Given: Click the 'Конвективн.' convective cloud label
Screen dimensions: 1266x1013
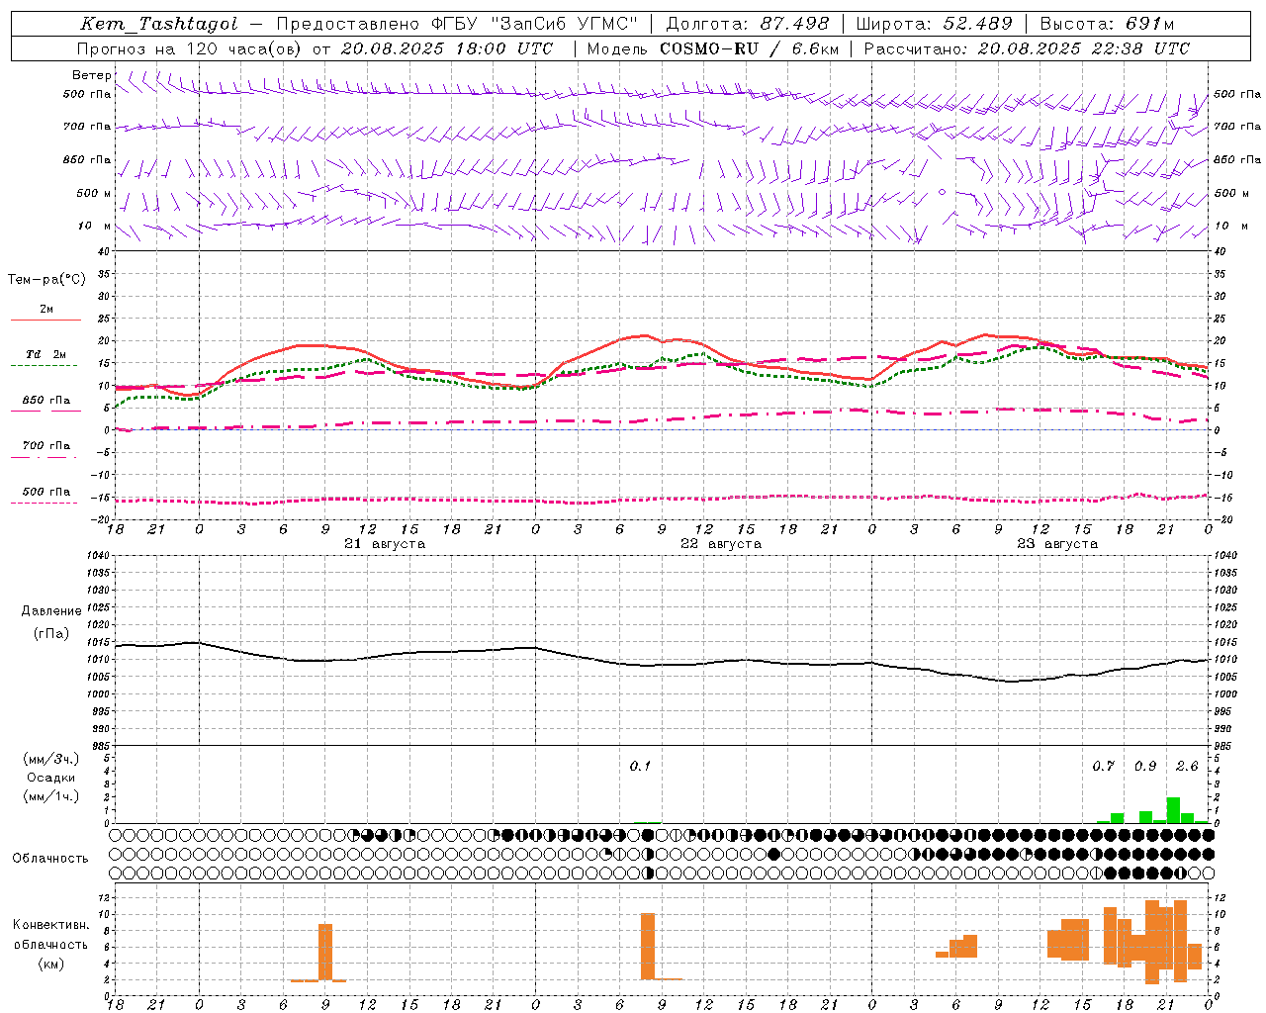Looking at the screenshot, I should (x=50, y=925).
